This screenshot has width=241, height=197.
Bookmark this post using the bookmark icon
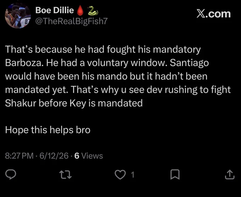point(175,174)
